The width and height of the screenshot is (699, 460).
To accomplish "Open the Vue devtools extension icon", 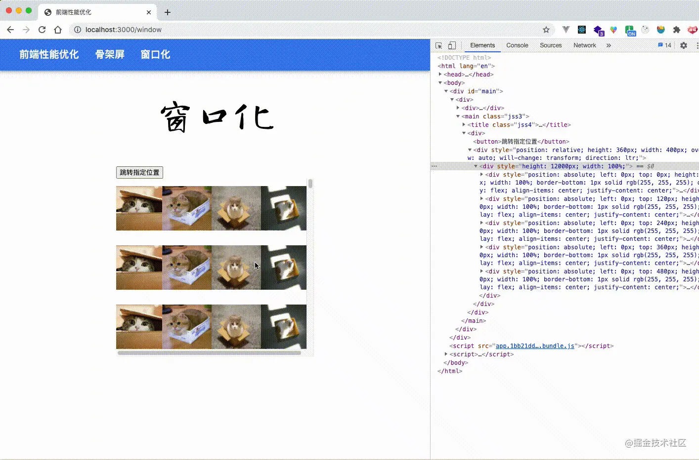I will 566,30.
